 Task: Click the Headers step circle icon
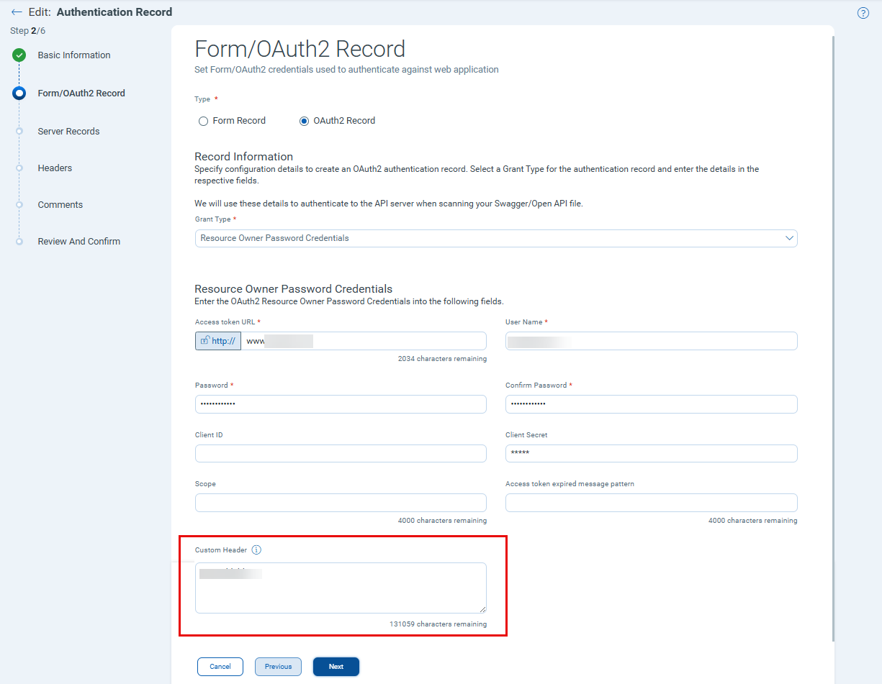(x=18, y=168)
